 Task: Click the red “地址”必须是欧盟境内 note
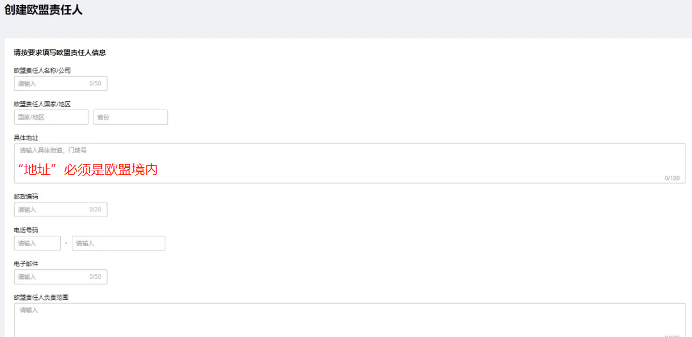87,170
